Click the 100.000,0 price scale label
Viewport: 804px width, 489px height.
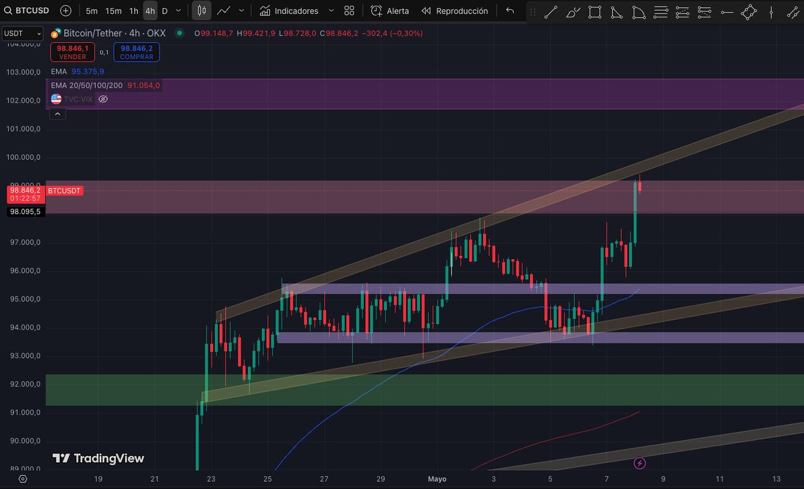coord(25,157)
